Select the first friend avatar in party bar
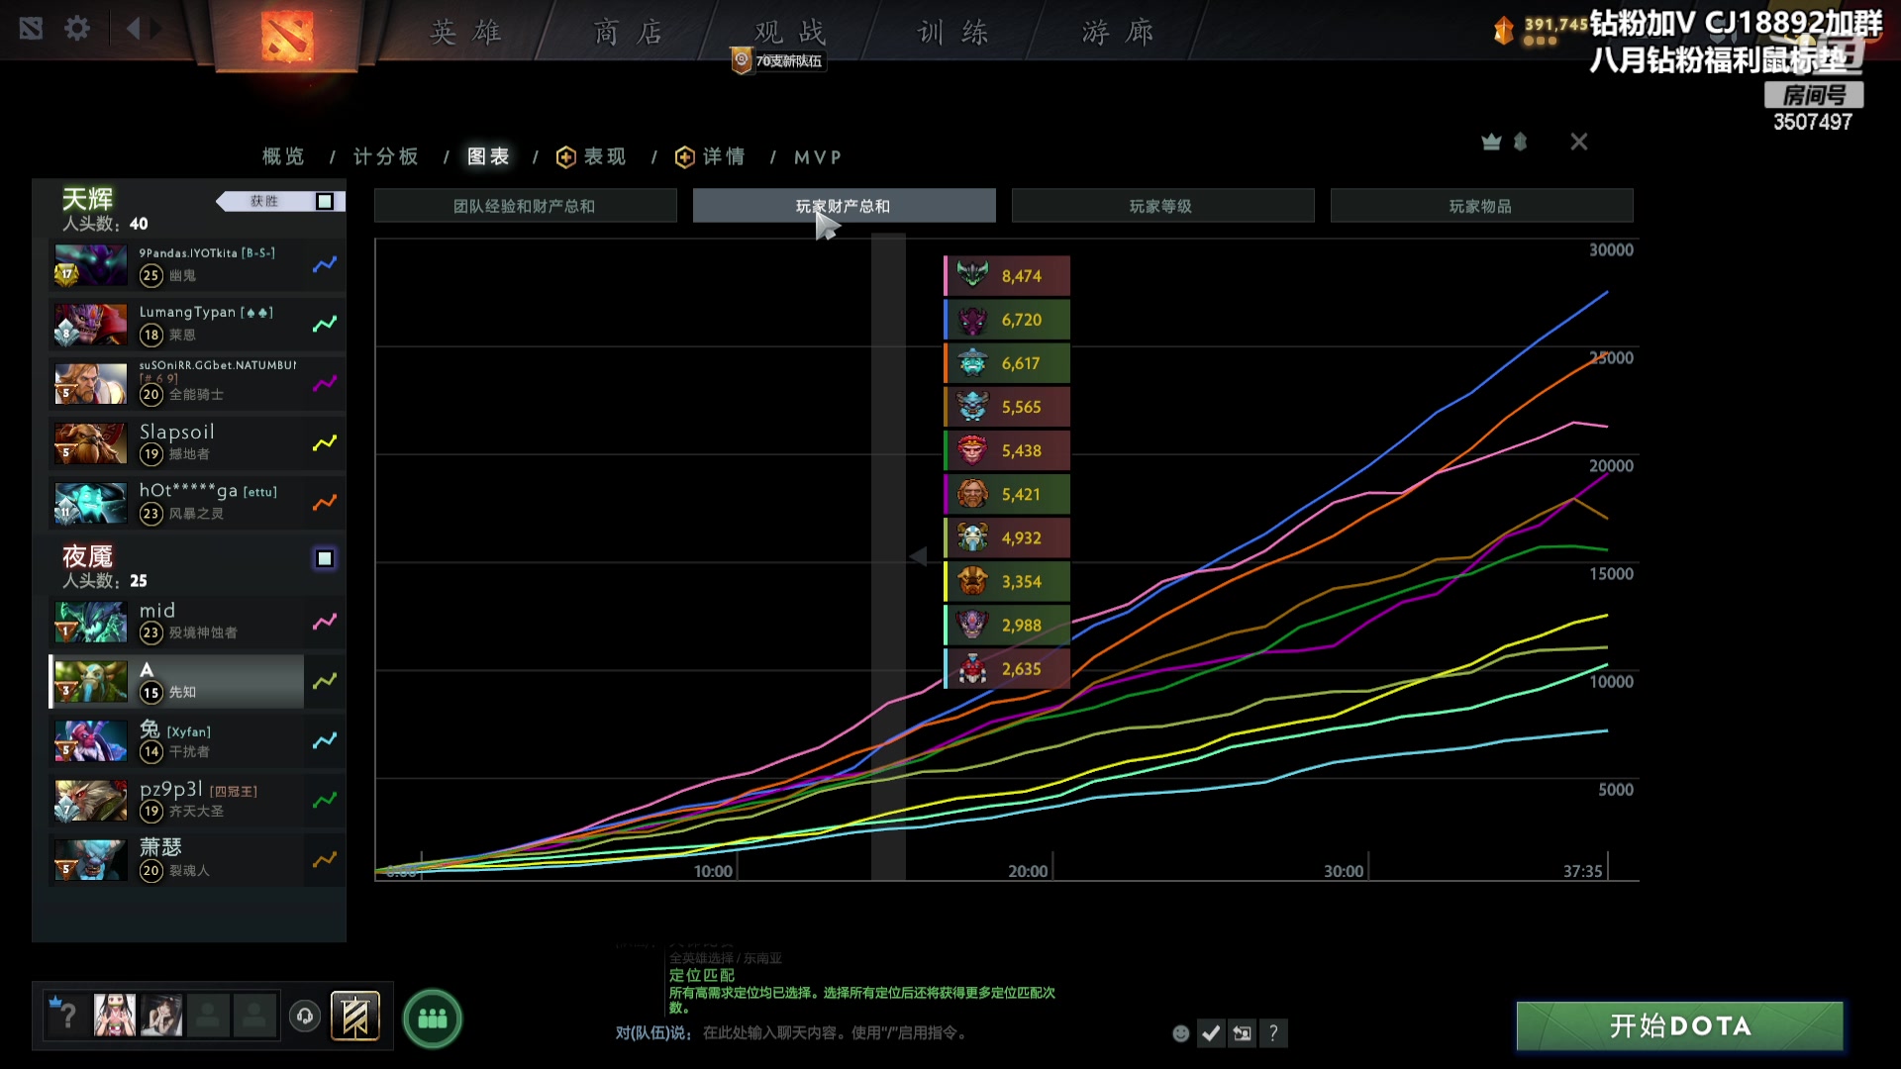 tap(115, 1016)
